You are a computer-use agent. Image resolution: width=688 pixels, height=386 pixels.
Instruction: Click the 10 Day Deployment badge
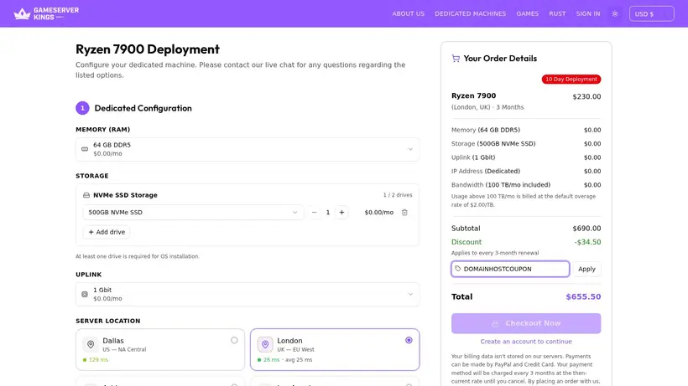click(571, 80)
